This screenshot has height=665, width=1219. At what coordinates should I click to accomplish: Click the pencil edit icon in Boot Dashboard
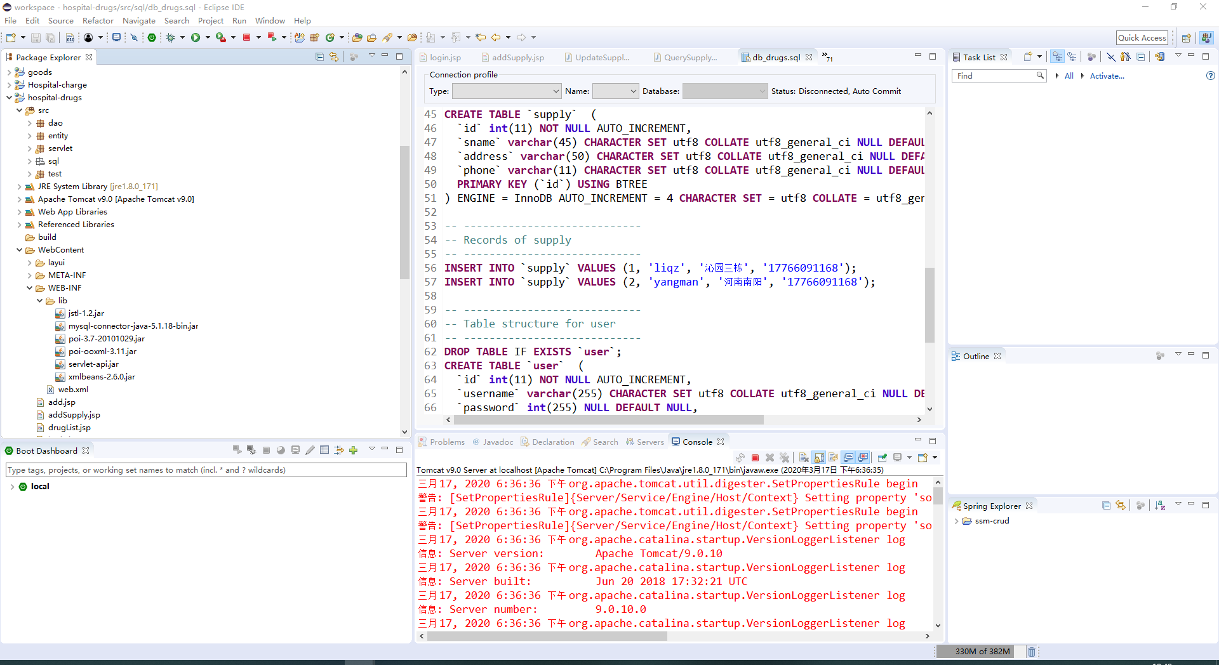[x=310, y=451]
